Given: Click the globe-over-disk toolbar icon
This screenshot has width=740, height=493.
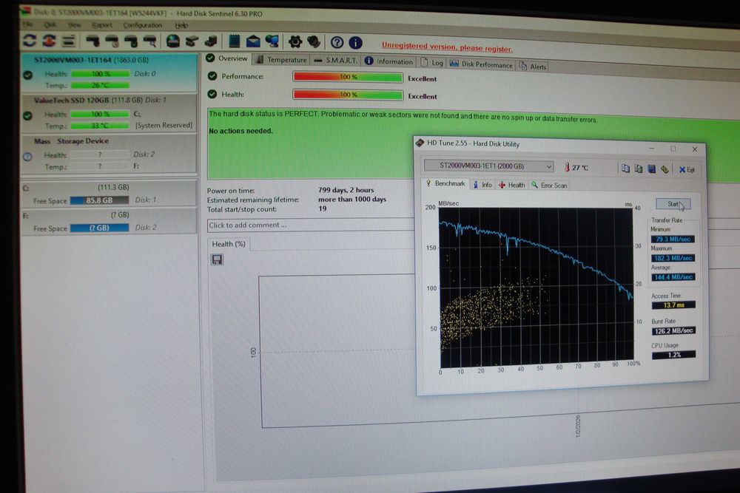Looking at the screenshot, I should coord(172,41).
